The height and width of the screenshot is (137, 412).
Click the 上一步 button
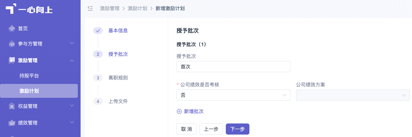pos(211,129)
